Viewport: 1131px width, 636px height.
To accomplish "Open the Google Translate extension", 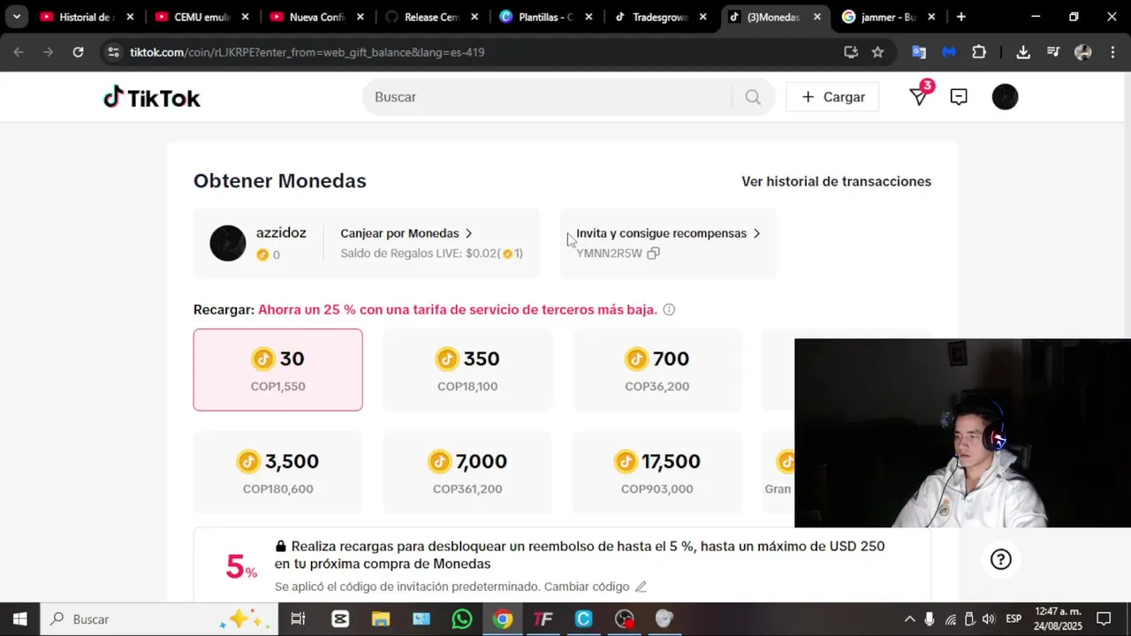I will (x=919, y=52).
